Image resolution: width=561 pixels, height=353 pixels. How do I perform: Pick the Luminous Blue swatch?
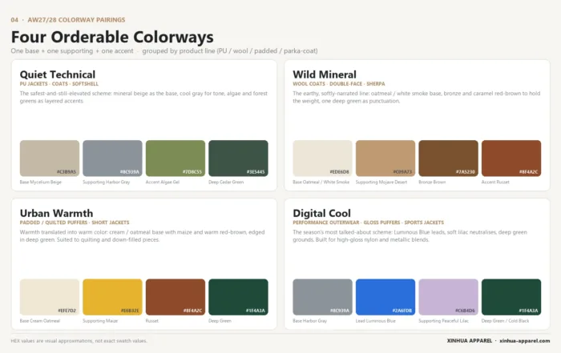pyautogui.click(x=385, y=297)
